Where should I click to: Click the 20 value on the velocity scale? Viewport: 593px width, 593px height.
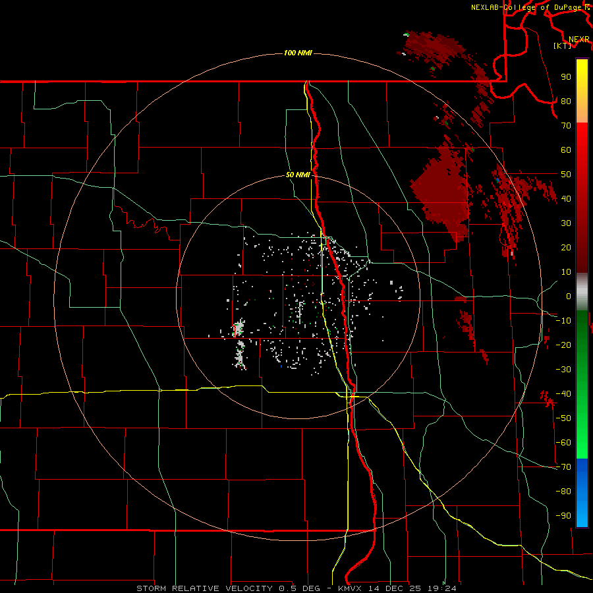click(566, 247)
